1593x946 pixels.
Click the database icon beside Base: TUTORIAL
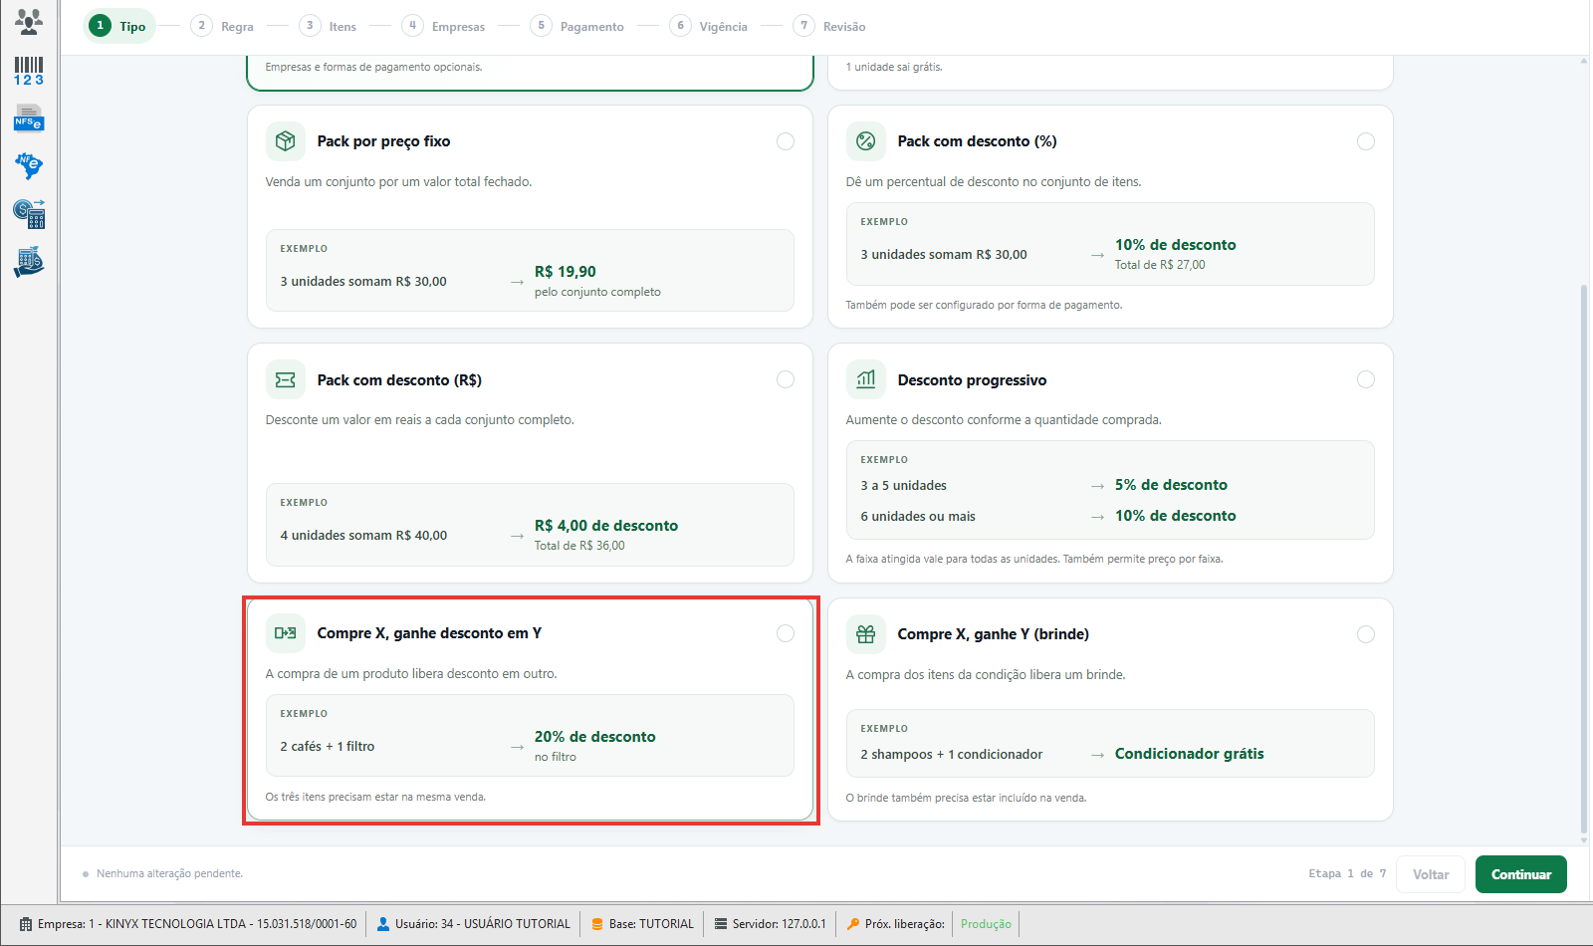597,924
